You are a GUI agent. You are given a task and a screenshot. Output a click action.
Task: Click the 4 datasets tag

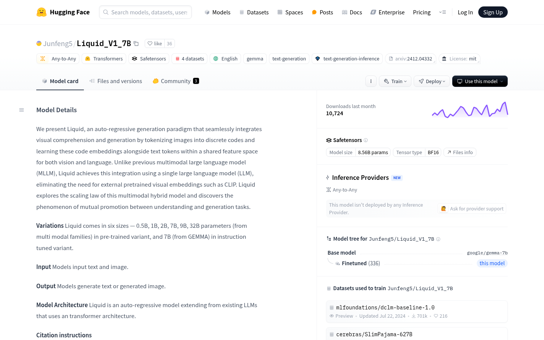(x=189, y=59)
